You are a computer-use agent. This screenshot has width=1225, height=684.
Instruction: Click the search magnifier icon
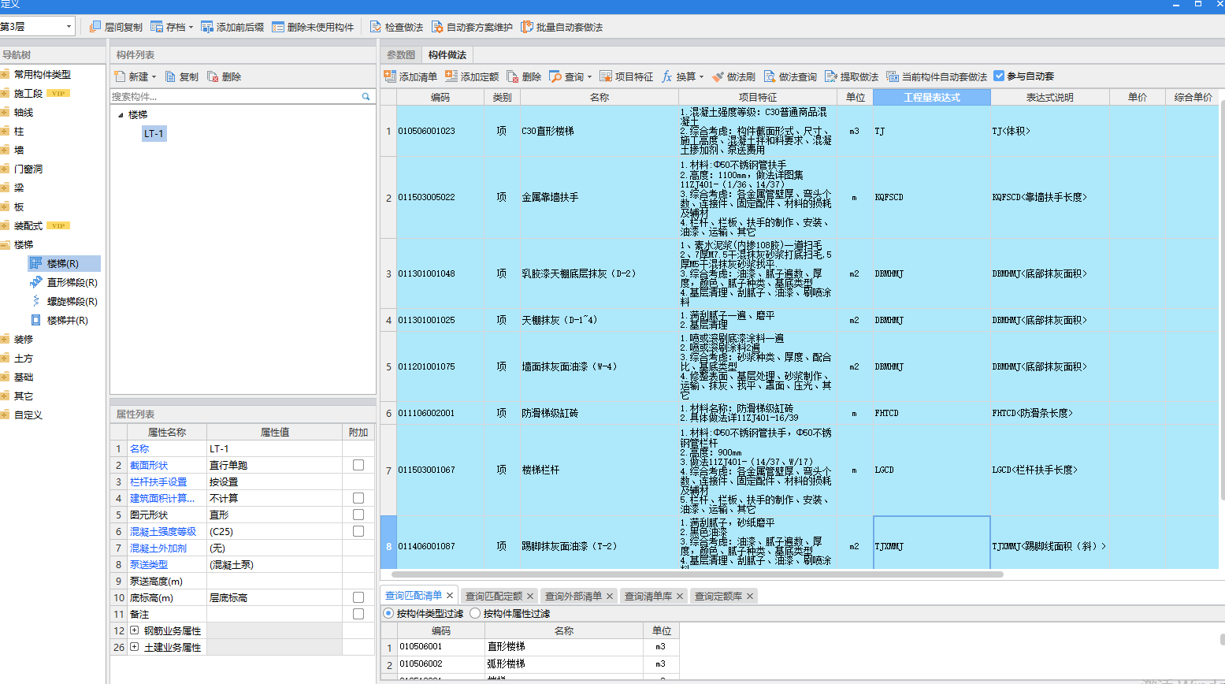(366, 96)
